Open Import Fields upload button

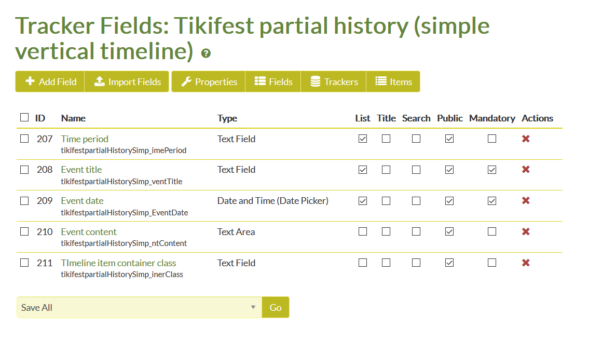[x=127, y=81]
